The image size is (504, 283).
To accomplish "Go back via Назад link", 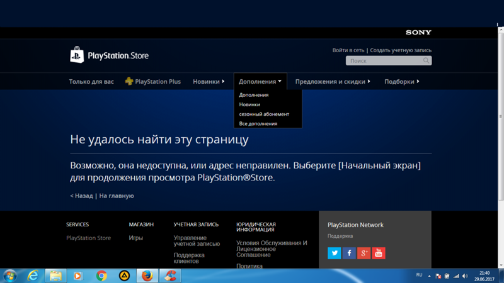I will tap(81, 196).
